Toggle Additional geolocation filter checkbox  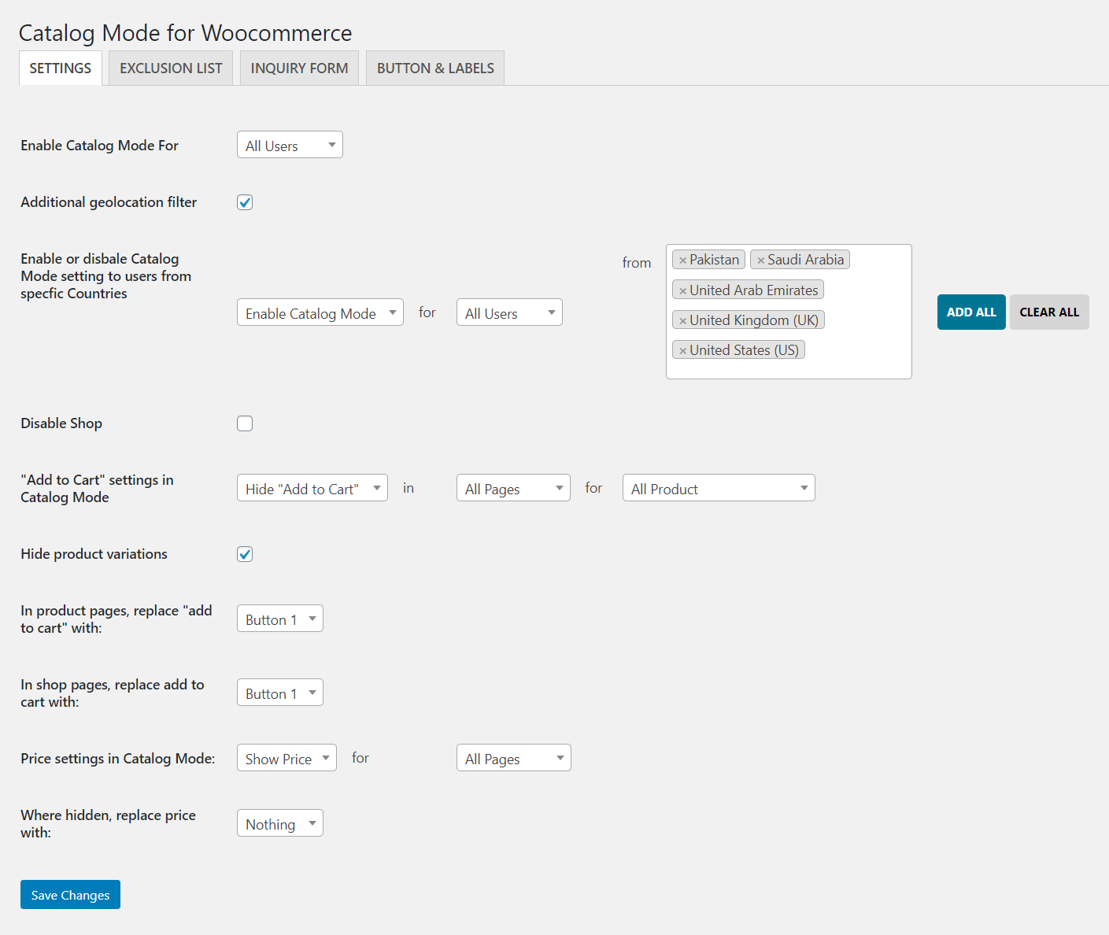click(245, 202)
